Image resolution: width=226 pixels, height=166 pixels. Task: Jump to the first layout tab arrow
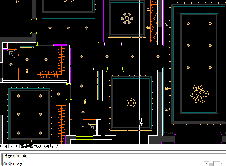[1, 146]
